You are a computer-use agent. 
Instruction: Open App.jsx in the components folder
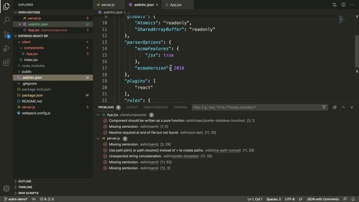coord(32,54)
